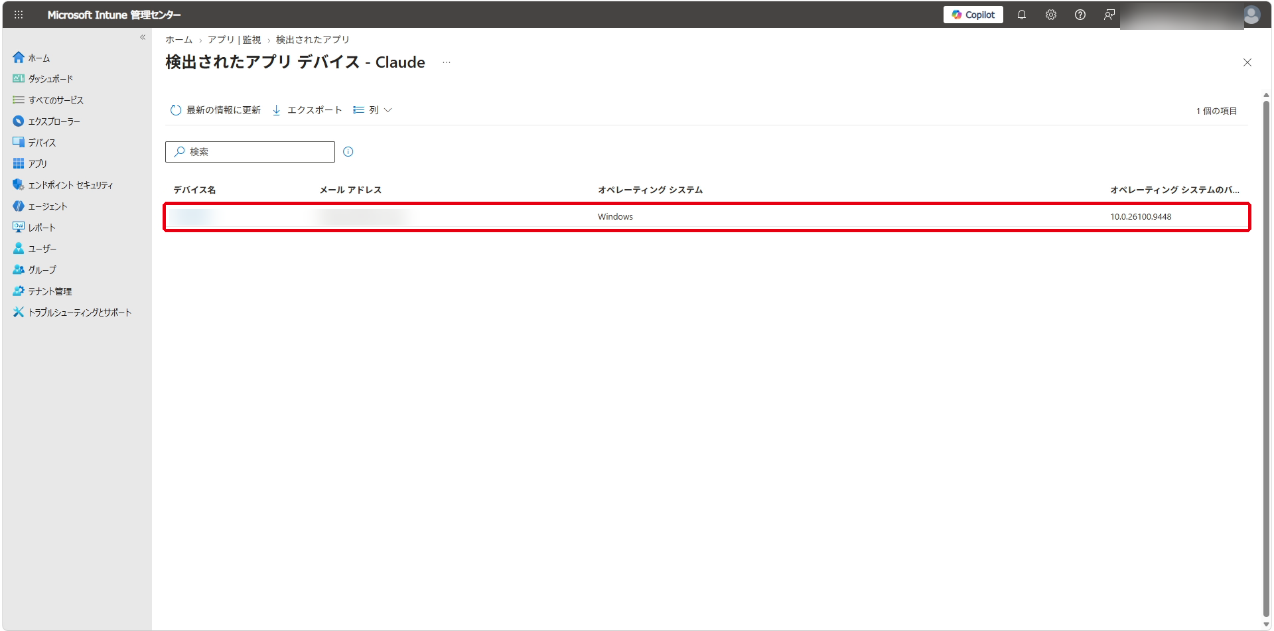Open レポート in the sidebar
Image resolution: width=1274 pixels, height=631 pixels.
pyautogui.click(x=35, y=228)
